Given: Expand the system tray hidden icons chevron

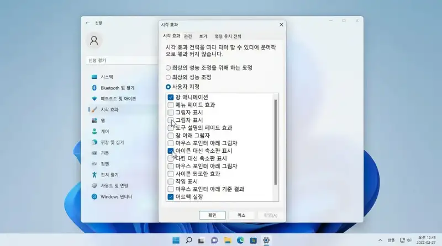Looking at the screenshot, I should tap(380, 240).
